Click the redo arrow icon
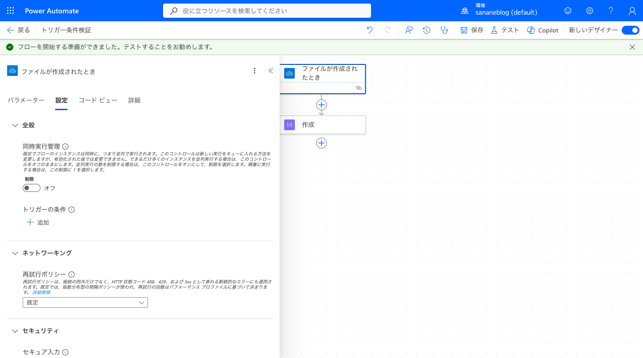The height and width of the screenshot is (358, 643). 387,30
